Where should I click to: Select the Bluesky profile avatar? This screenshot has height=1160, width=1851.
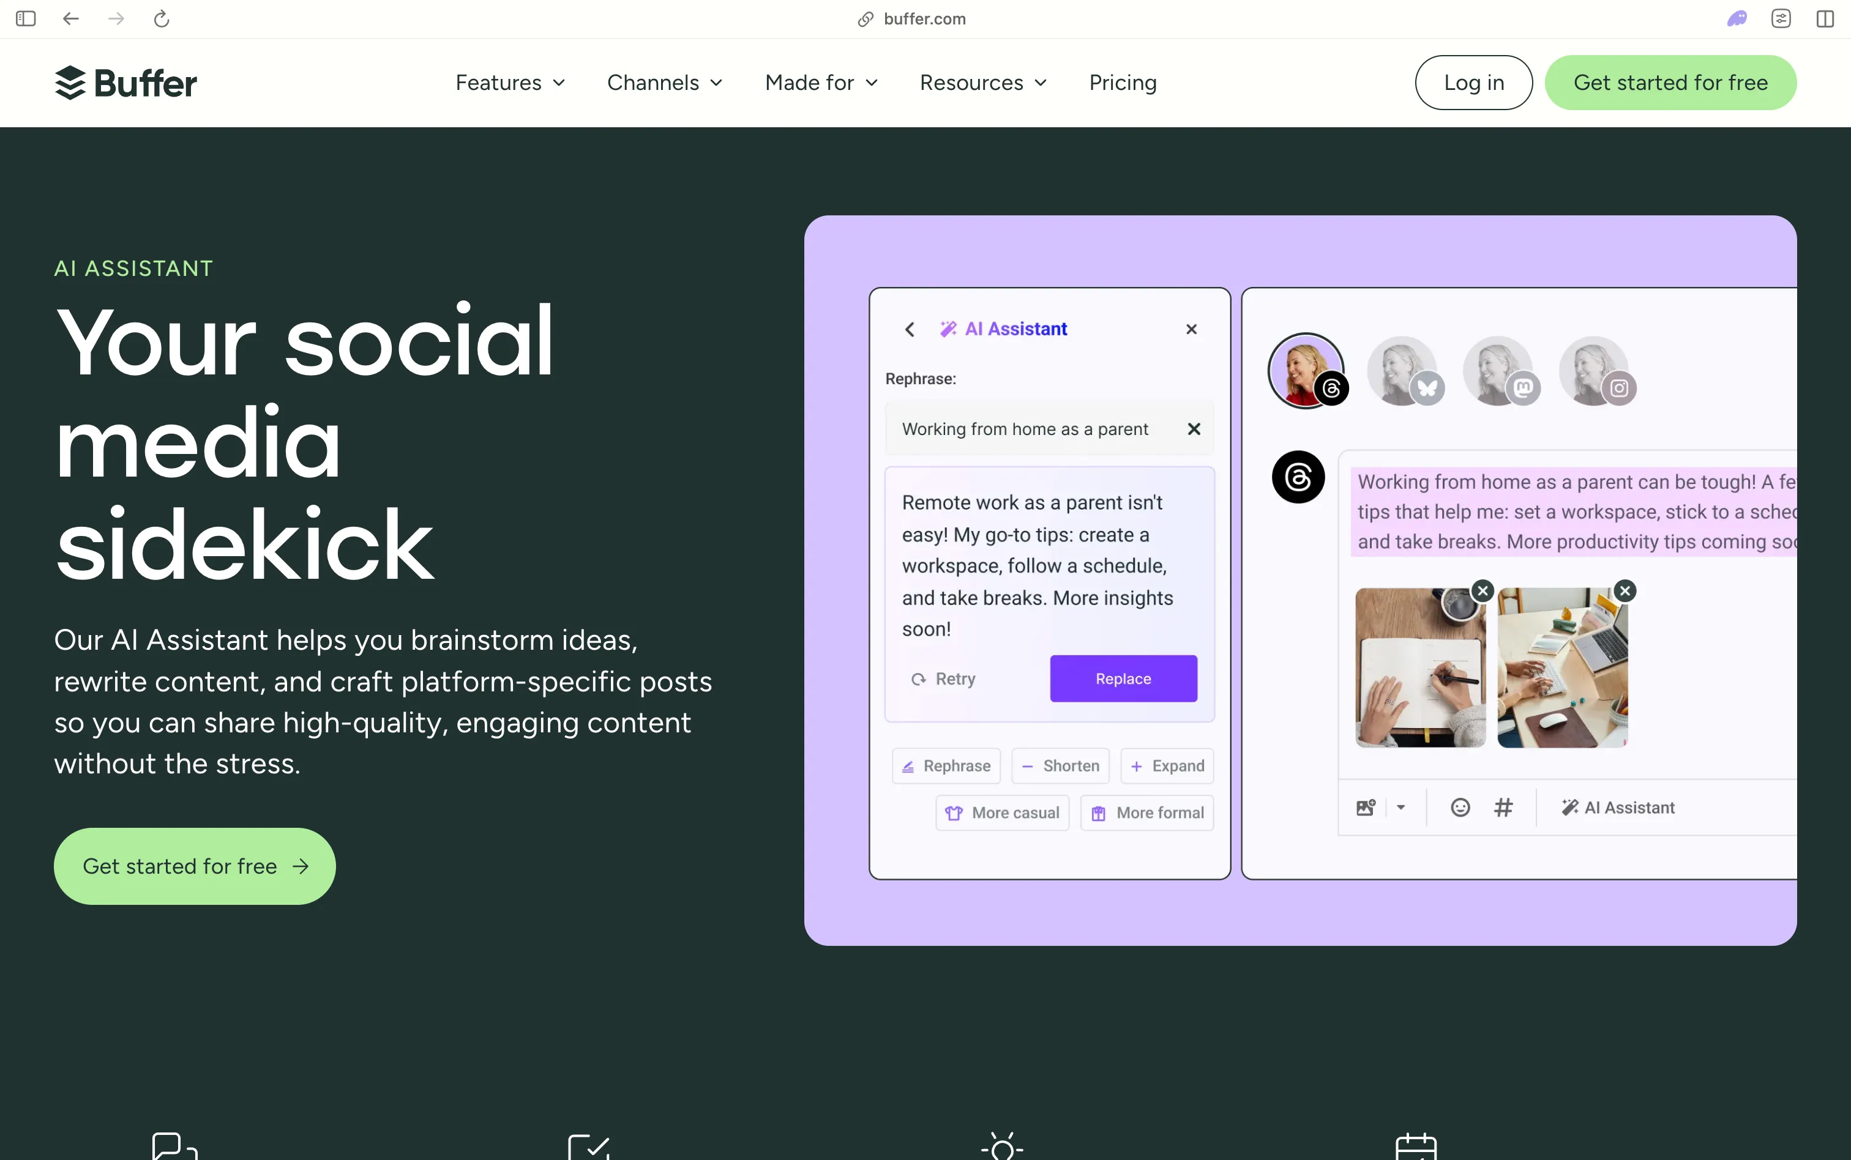(x=1404, y=371)
